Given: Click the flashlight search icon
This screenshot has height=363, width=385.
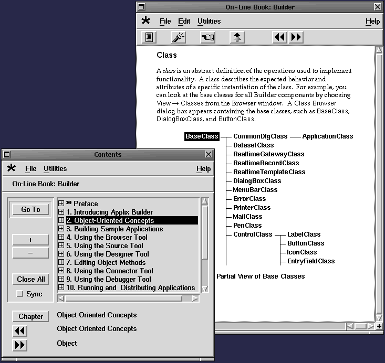Looking at the screenshot, I should tap(179, 37).
